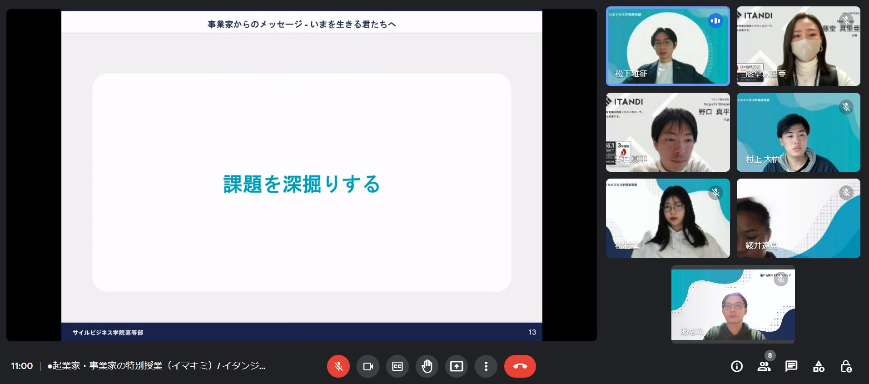
Task: Open the meeting details info panel
Action: [737, 366]
